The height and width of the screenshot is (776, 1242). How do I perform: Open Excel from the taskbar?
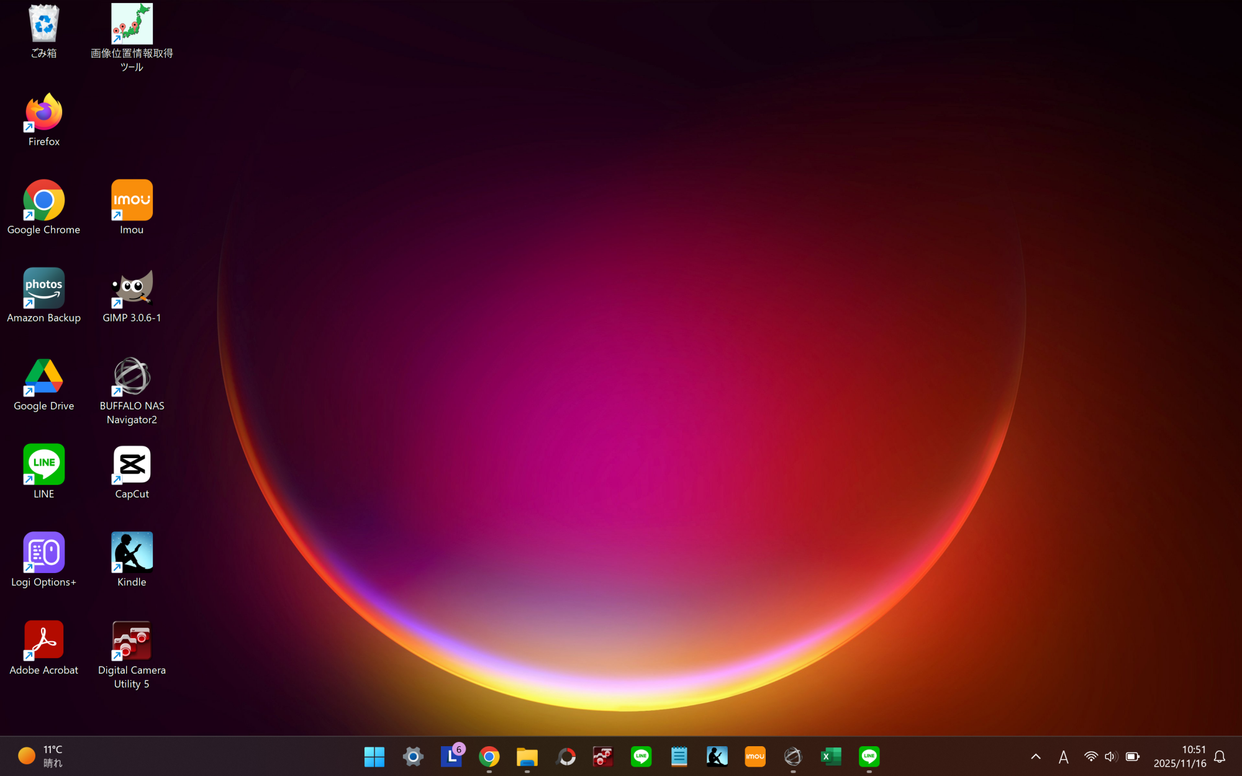[831, 756]
